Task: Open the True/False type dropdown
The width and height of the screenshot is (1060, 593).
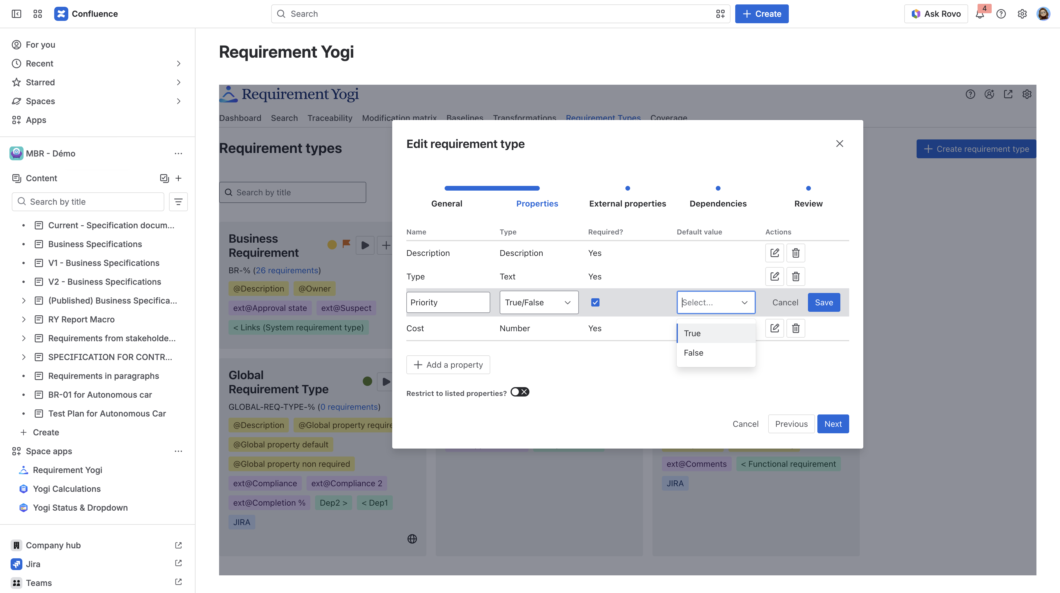Action: [539, 302]
